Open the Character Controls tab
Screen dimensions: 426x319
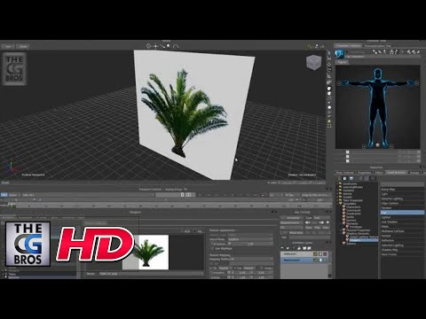(x=349, y=46)
